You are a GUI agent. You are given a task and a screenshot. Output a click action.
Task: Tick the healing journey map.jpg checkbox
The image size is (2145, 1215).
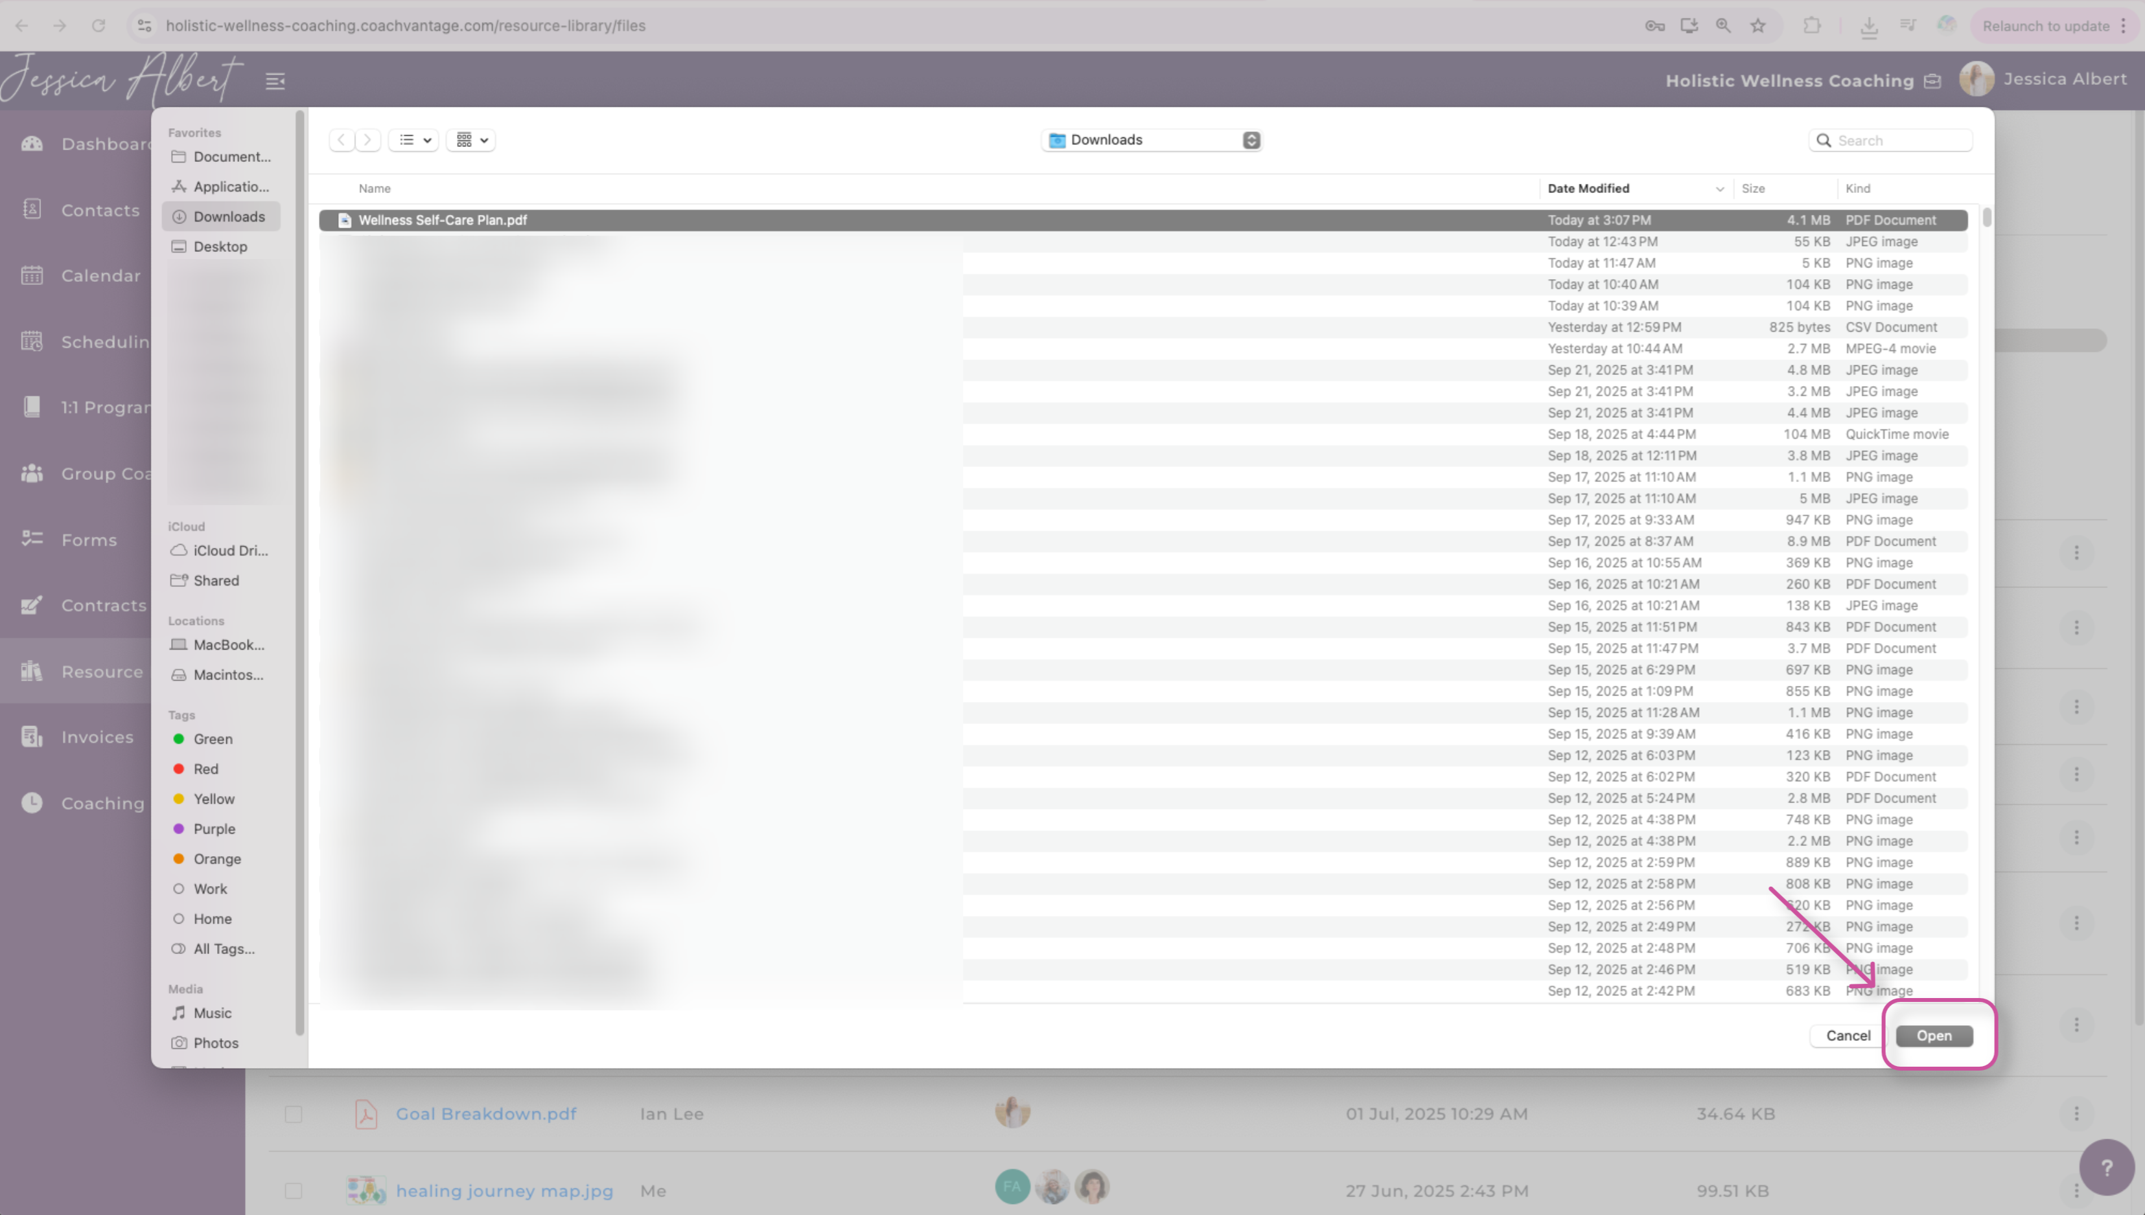coord(293,1191)
